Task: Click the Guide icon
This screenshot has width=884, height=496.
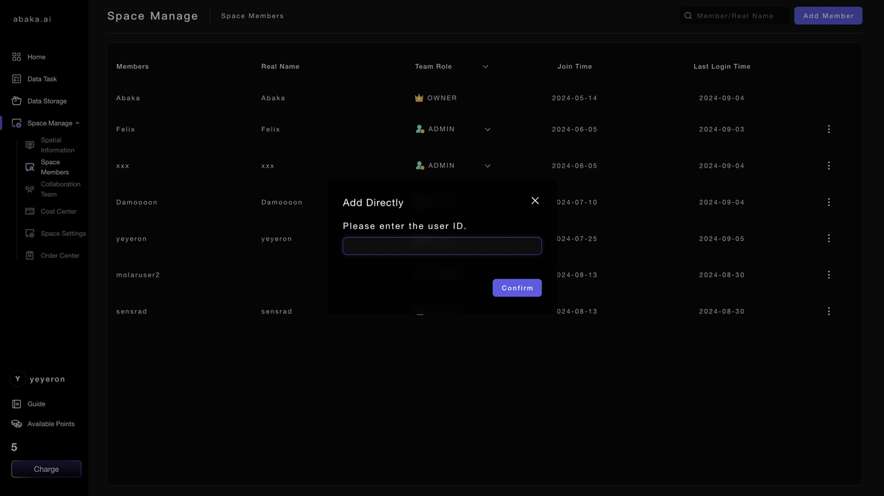Action: [17, 404]
